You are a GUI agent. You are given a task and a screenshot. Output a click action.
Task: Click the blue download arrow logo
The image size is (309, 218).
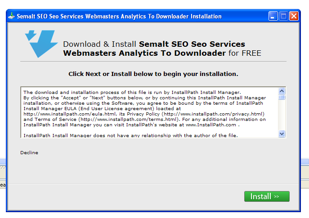click(x=41, y=44)
